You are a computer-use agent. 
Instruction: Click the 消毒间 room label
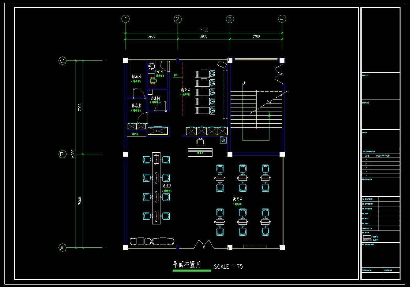[x=155, y=99]
